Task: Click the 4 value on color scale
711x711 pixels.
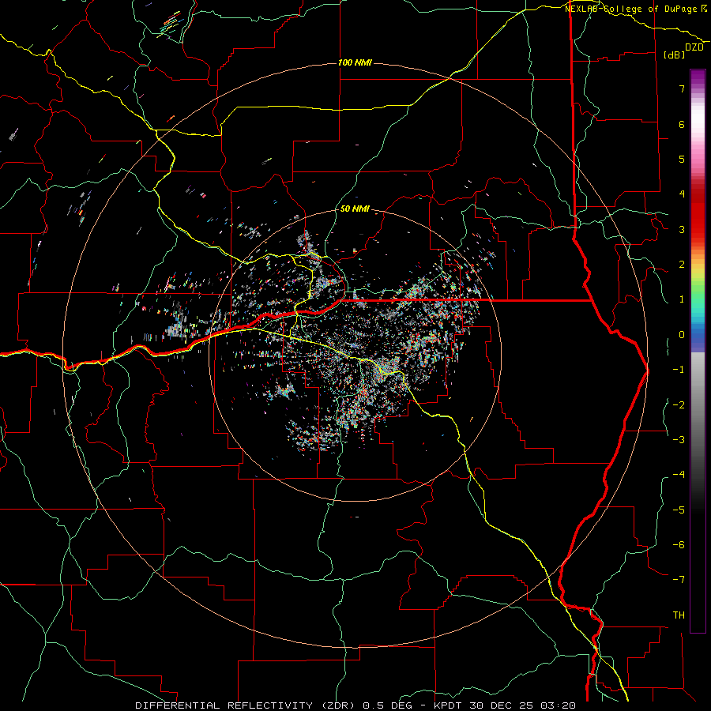Action: pyautogui.click(x=682, y=194)
